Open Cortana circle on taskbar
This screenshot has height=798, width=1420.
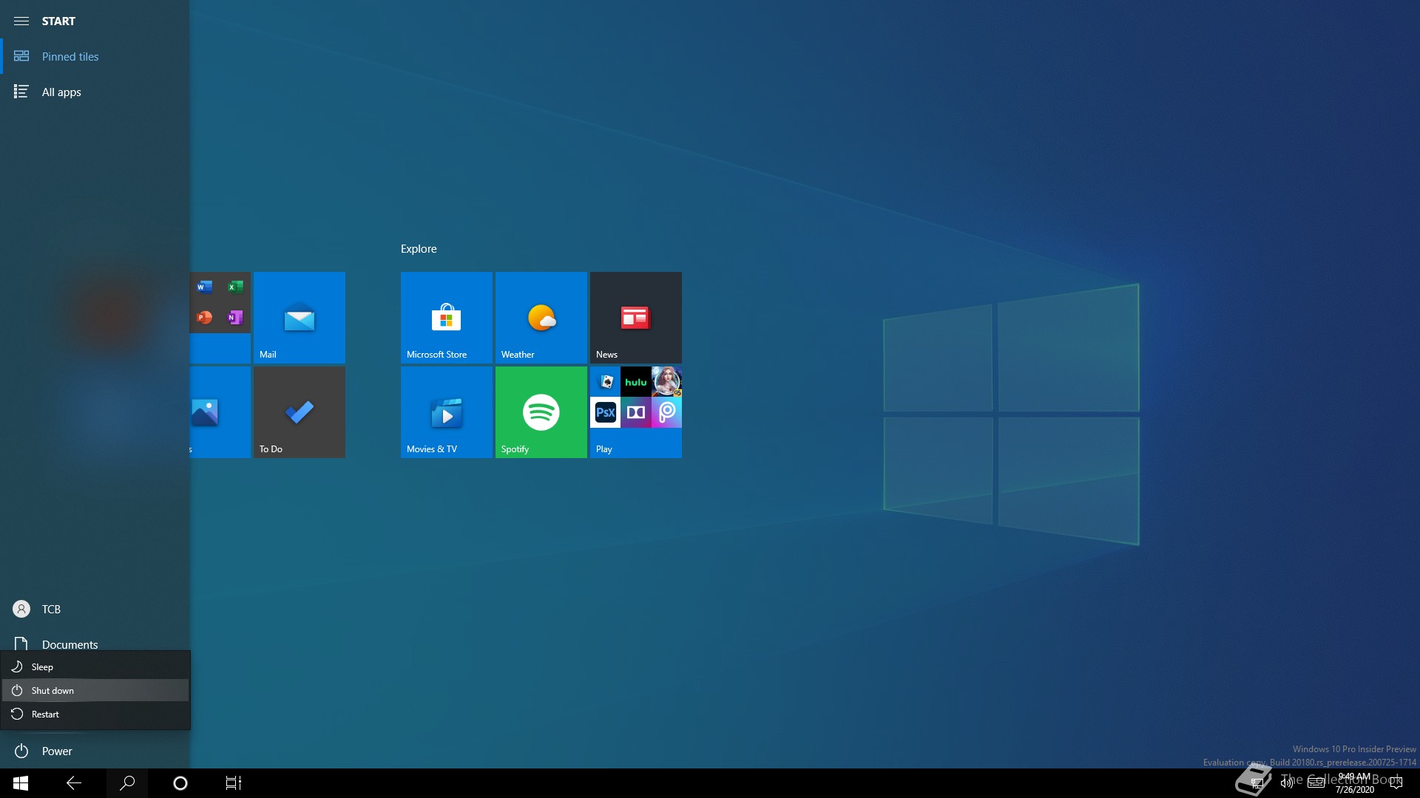180,783
